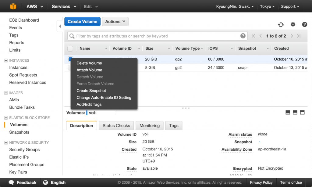The height and width of the screenshot is (187, 312).
Task: Go to previous page of results
Action: (x=261, y=36)
